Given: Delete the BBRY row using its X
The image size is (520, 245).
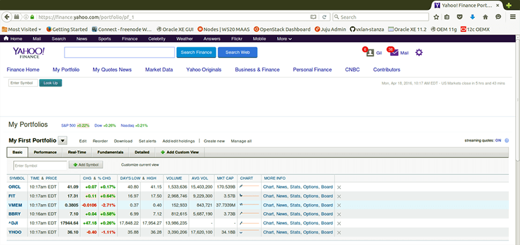Looking at the screenshot, I should (x=339, y=214).
